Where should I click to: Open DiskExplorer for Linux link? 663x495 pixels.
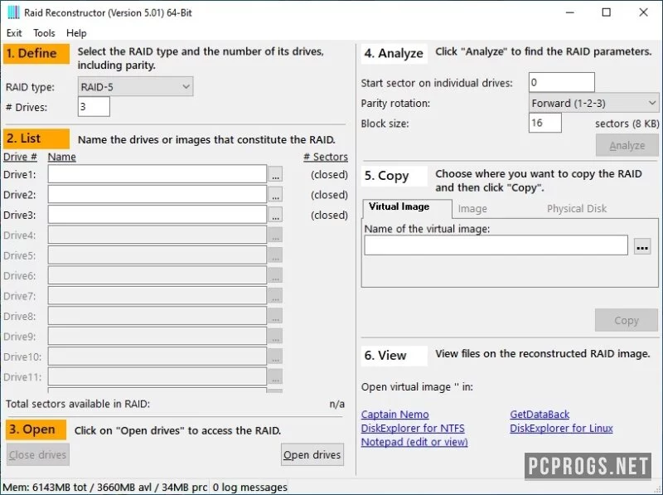tap(561, 428)
